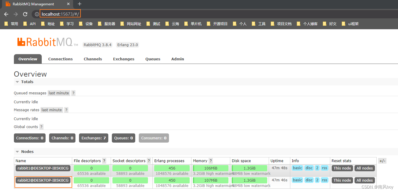This screenshot has height=192, width=398.
Task: Switch to the Queues tab
Action: pos(153,59)
